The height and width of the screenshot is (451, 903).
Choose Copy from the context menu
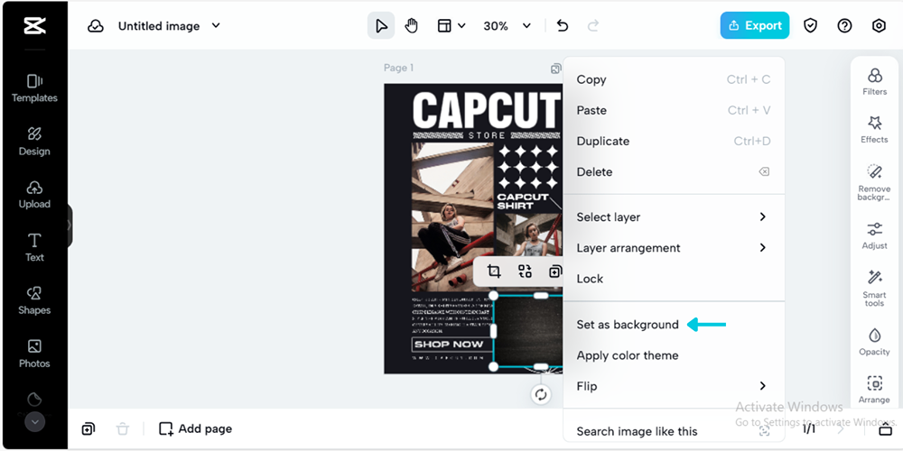click(x=674, y=79)
